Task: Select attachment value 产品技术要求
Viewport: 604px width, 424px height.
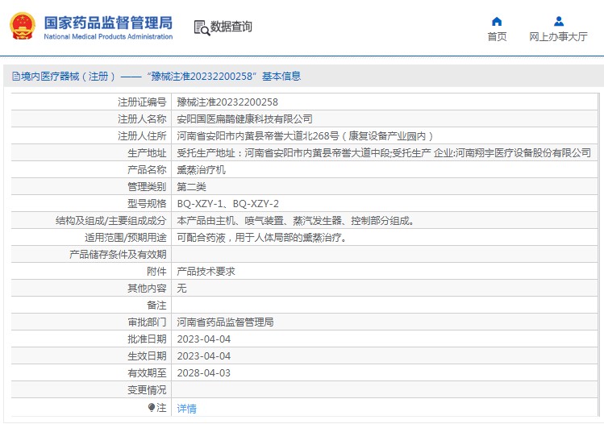Action: [x=206, y=272]
